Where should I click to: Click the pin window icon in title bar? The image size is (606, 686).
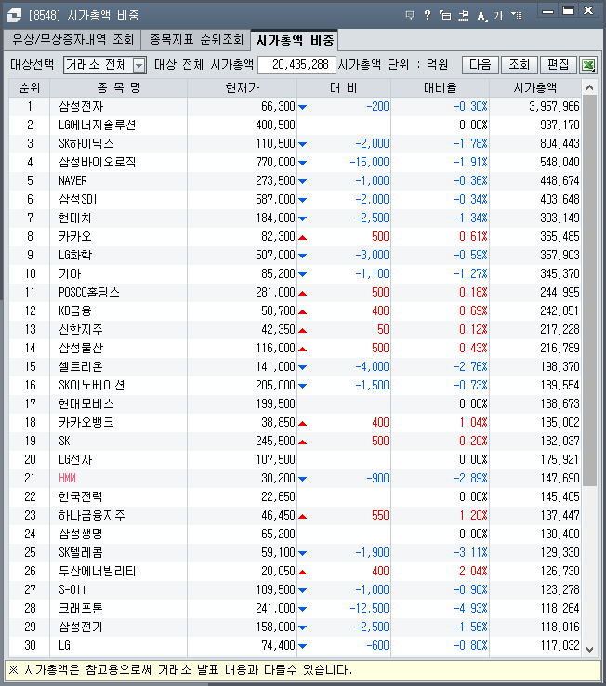(464, 15)
